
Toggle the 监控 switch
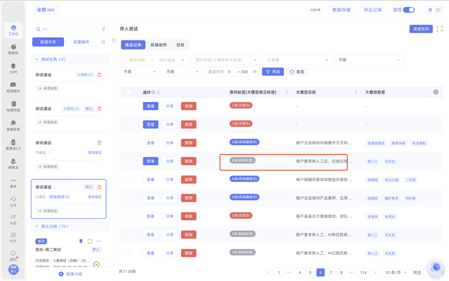pyautogui.click(x=409, y=10)
